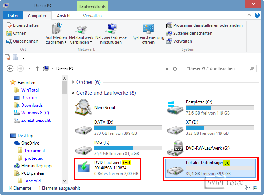264x195 pixels.
Task: Select OneDrive in the navigation tree
Action: click(30, 143)
